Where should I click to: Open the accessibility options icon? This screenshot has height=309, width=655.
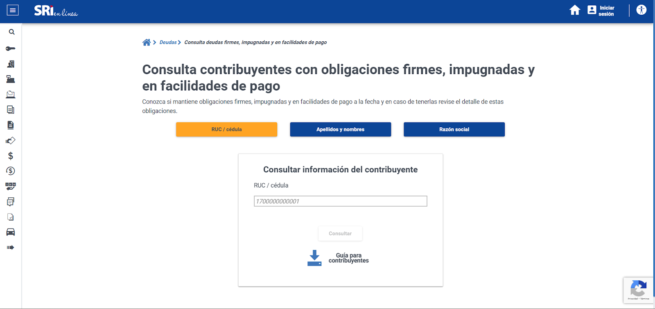[x=641, y=10]
